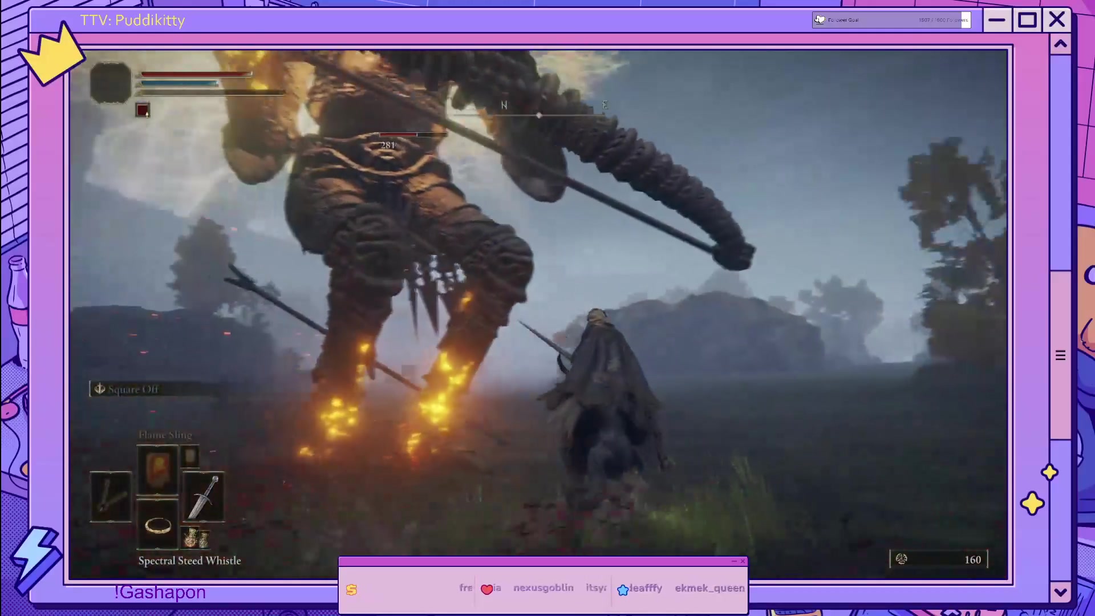Screen dimensions: 1095x616
Task: Click the enemy health bar above 281
Action: tap(413, 135)
